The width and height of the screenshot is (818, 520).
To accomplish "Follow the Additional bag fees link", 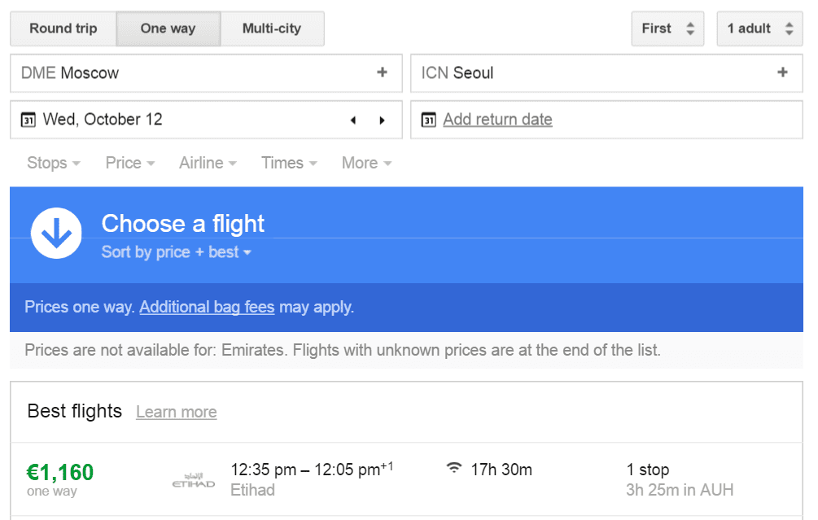I will [x=207, y=308].
